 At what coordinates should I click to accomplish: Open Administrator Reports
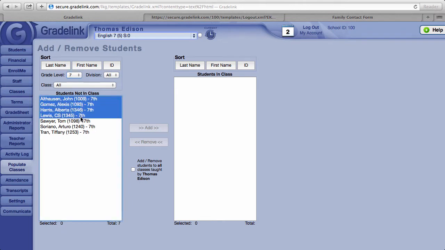[17, 125]
